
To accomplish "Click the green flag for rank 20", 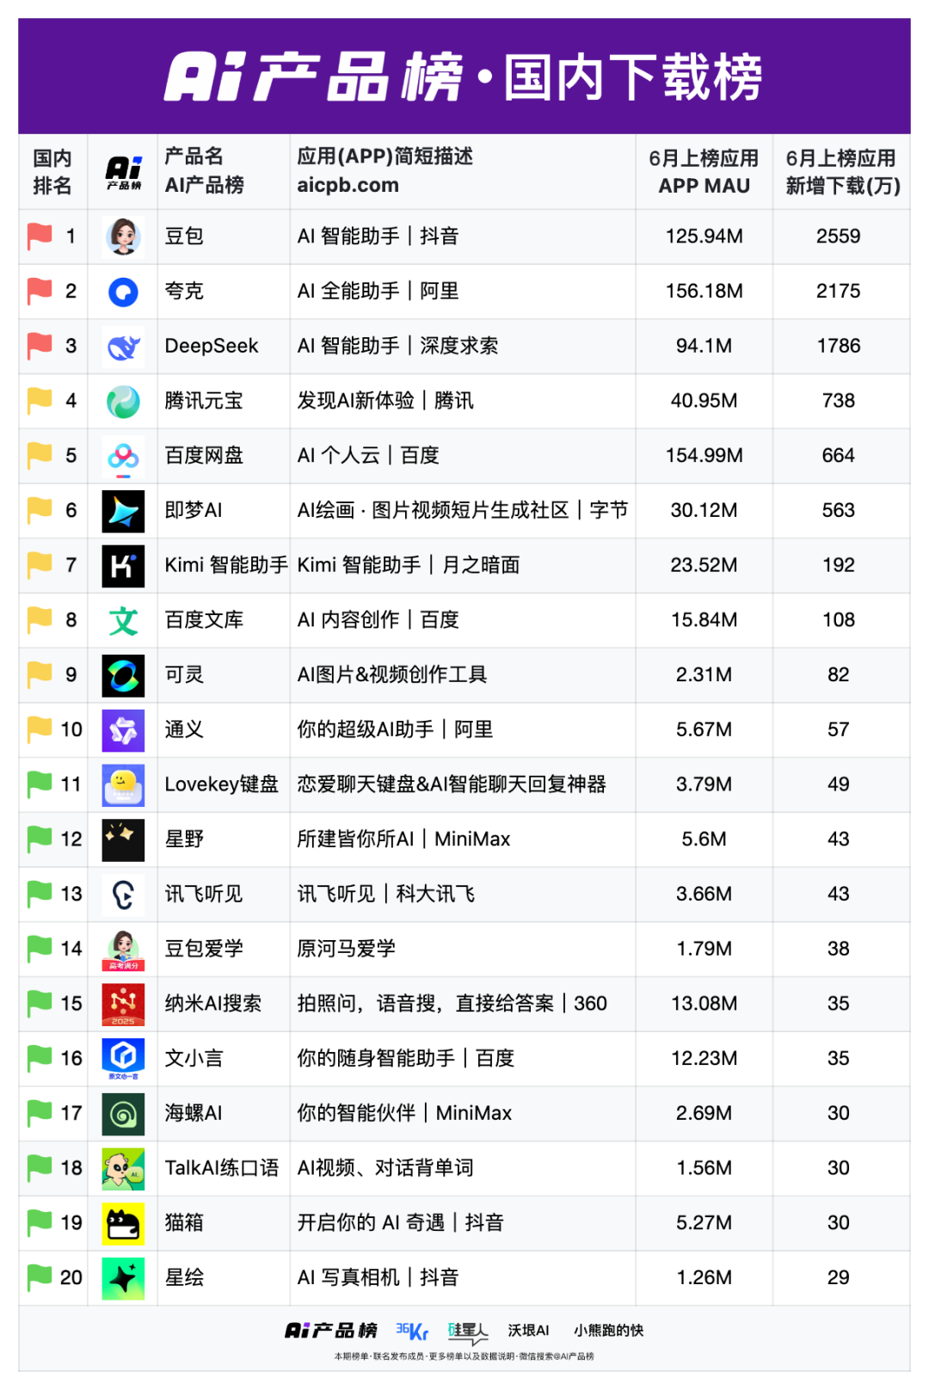I will pos(40,1278).
